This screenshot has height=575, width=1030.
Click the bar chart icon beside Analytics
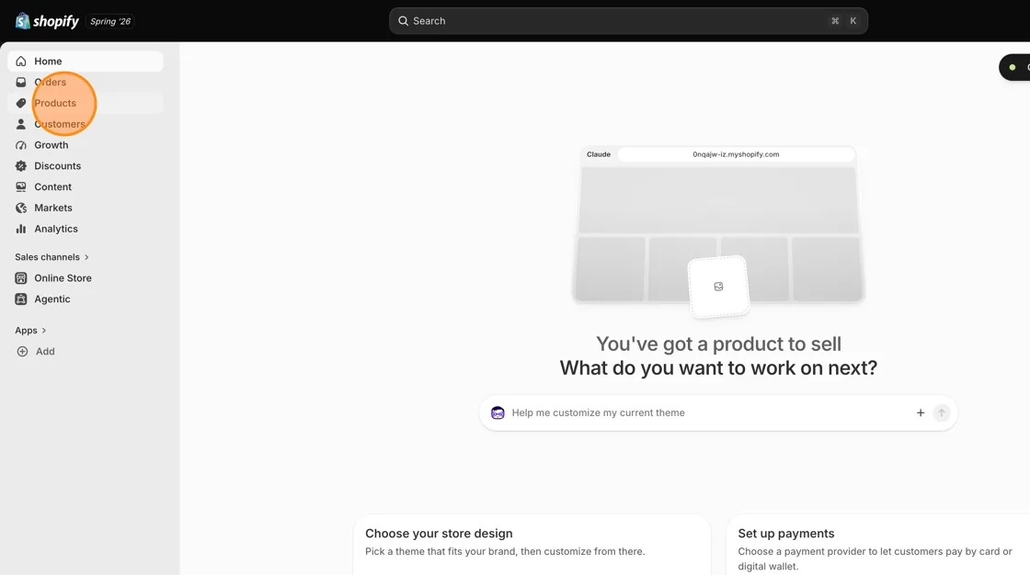21,229
